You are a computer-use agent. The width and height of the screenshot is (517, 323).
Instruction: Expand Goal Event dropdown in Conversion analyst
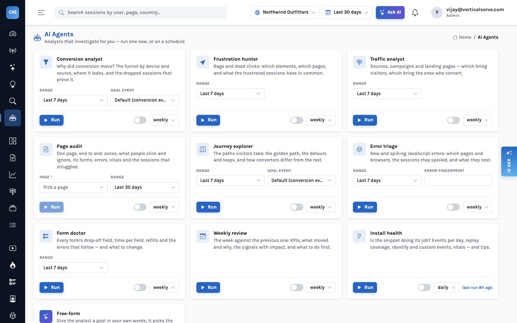click(x=145, y=100)
